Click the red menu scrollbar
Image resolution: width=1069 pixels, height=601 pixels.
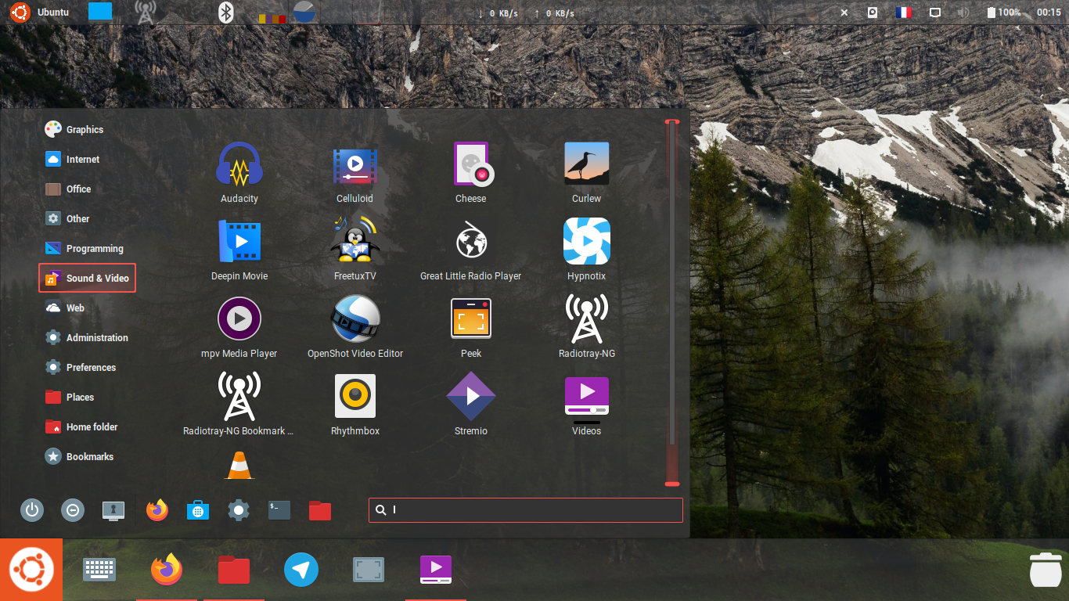pos(672,303)
